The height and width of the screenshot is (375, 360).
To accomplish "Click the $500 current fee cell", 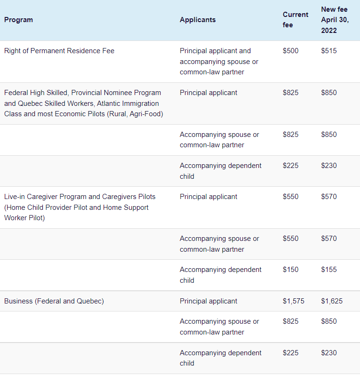I will click(290, 51).
